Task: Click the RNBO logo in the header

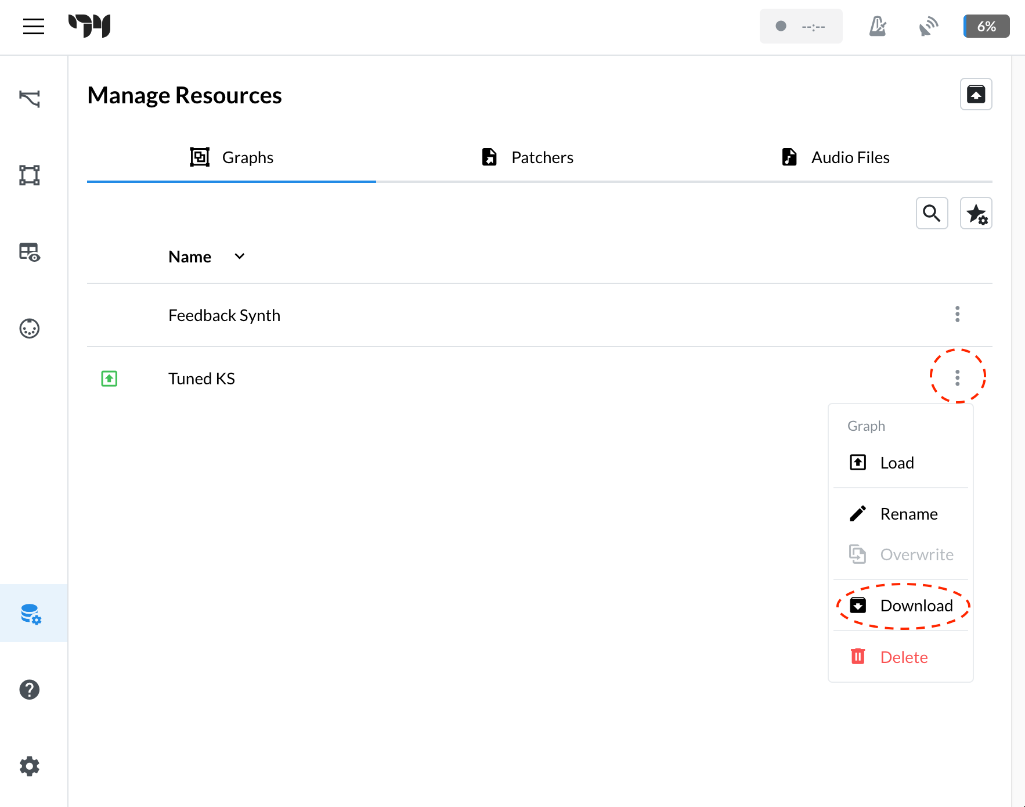Action: pos(89,26)
